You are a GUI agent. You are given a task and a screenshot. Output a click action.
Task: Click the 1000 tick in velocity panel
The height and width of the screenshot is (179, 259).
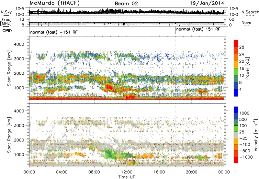coord(20,154)
